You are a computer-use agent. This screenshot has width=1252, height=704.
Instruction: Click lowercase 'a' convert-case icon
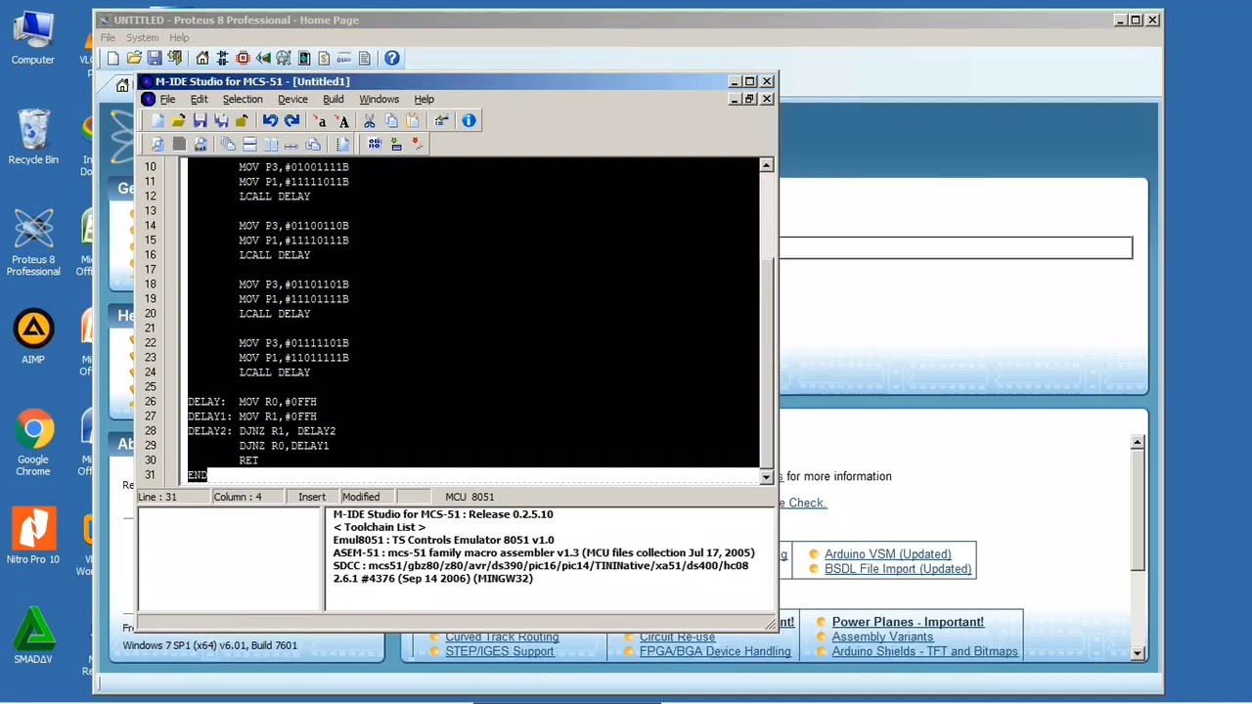[x=320, y=120]
